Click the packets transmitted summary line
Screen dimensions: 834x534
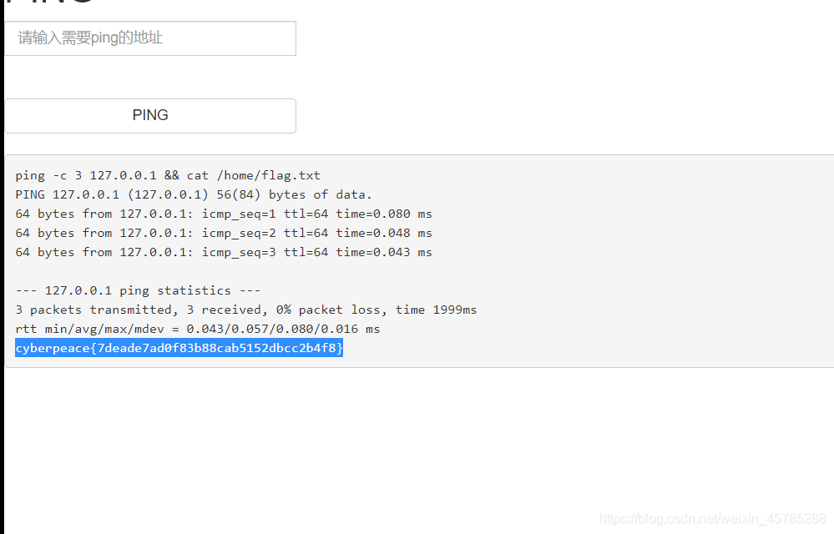coord(247,310)
